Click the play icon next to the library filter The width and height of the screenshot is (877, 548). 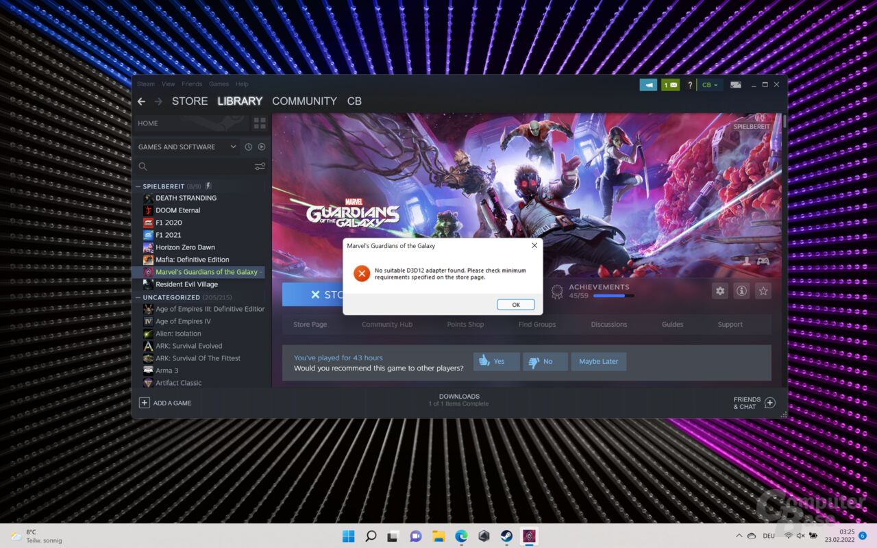[x=261, y=146]
